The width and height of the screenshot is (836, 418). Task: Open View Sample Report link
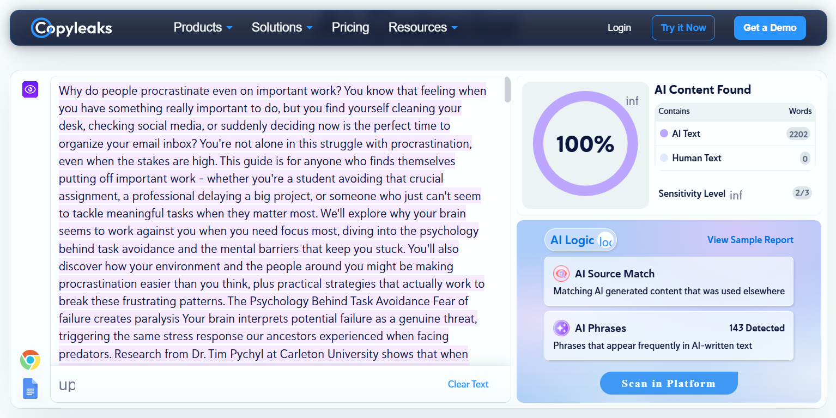(750, 240)
